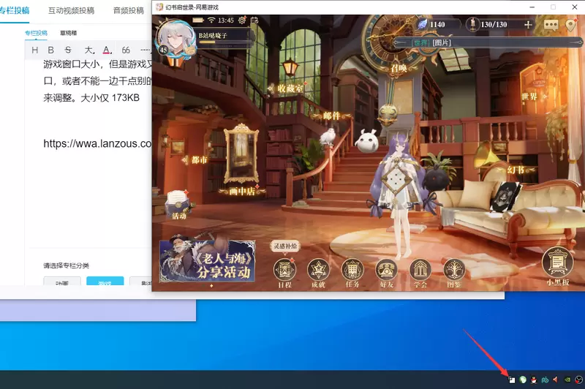The width and height of the screenshot is (585, 389).
Task: Apply heading style with the H button
Action: pos(34,50)
